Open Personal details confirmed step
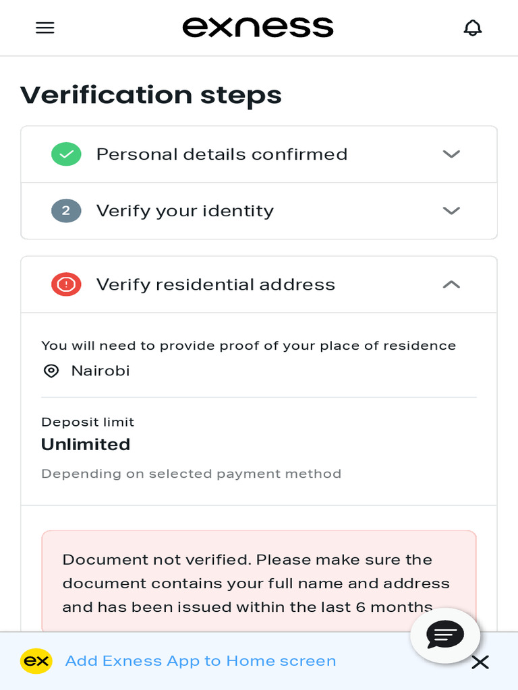Image resolution: width=518 pixels, height=690 pixels. point(222,154)
